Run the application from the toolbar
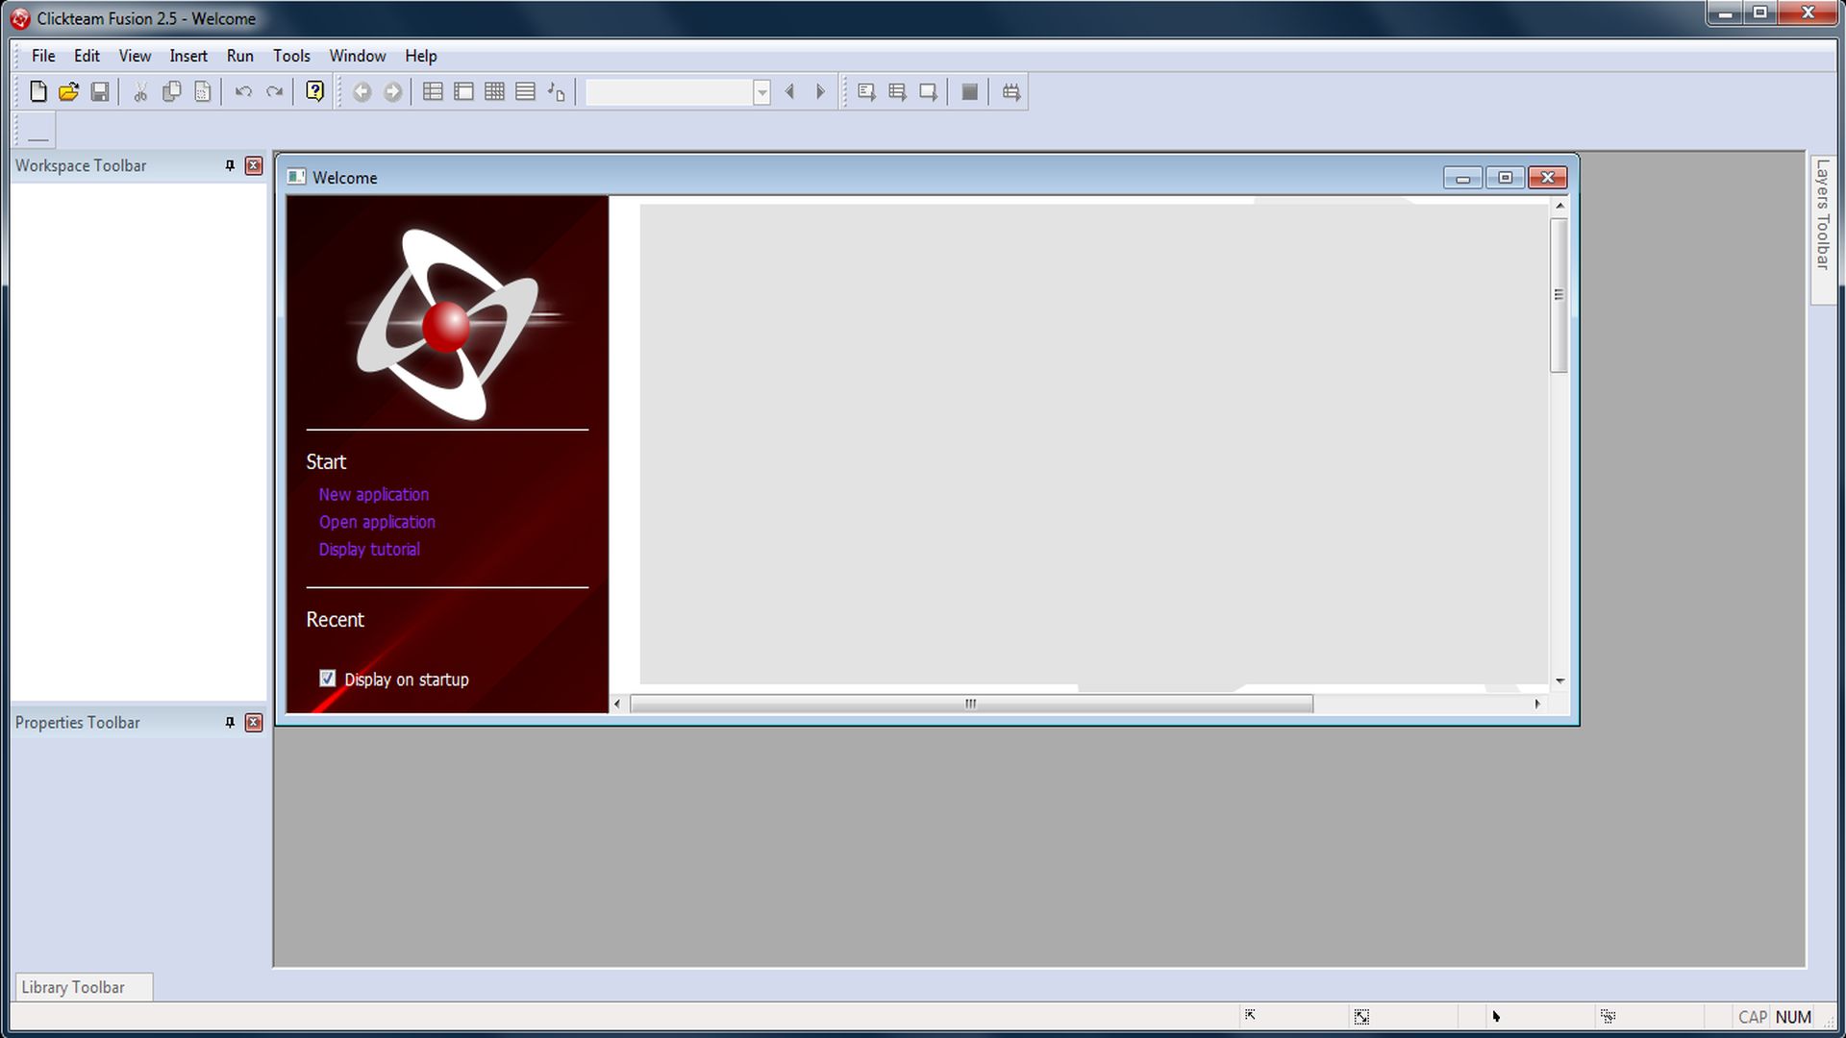 (x=864, y=91)
